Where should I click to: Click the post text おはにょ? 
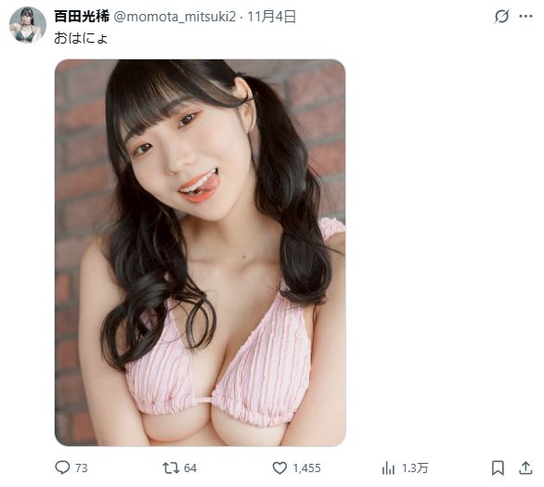pos(81,38)
